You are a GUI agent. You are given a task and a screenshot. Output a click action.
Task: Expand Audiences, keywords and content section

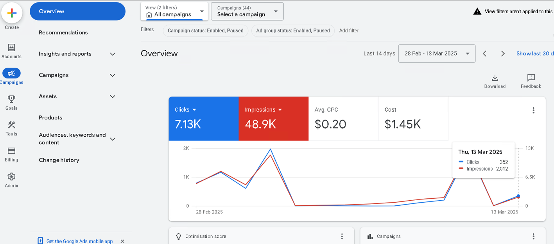pos(113,139)
